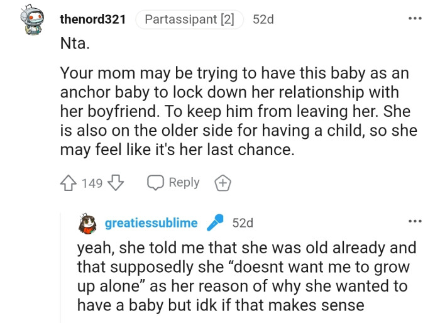Viewport: 440px width, 323px height.
Task: Click the blue microphone OP icon
Action: 215,223
